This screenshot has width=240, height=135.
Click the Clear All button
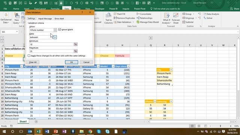click(x=33, y=62)
